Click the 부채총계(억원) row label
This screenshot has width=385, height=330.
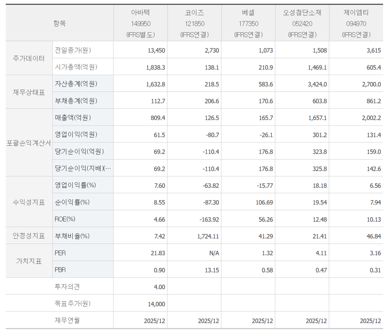point(76,101)
